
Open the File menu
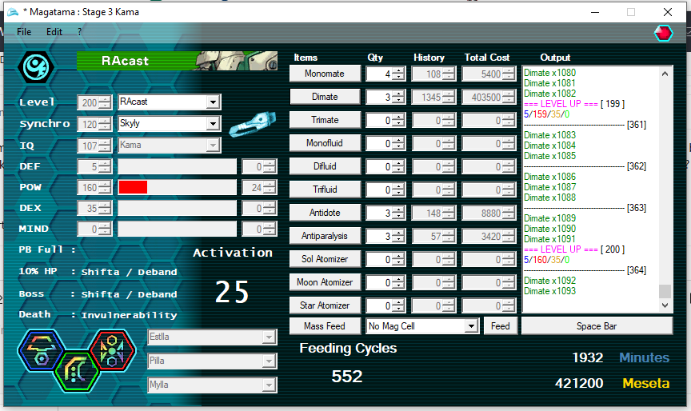pyautogui.click(x=24, y=32)
